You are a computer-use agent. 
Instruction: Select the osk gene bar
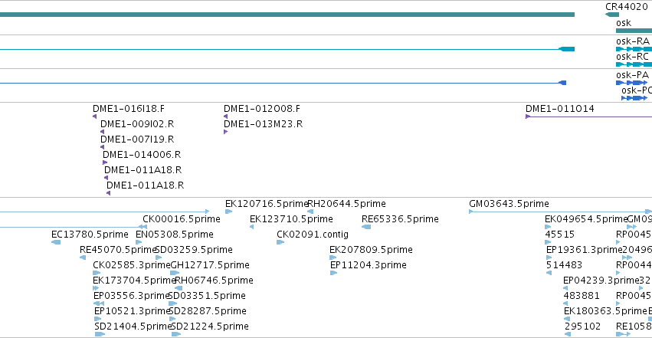click(634, 31)
